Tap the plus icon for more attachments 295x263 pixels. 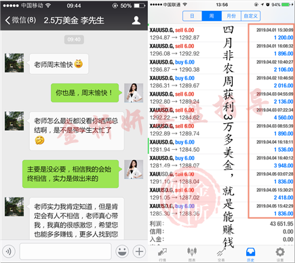pyautogui.click(x=139, y=251)
